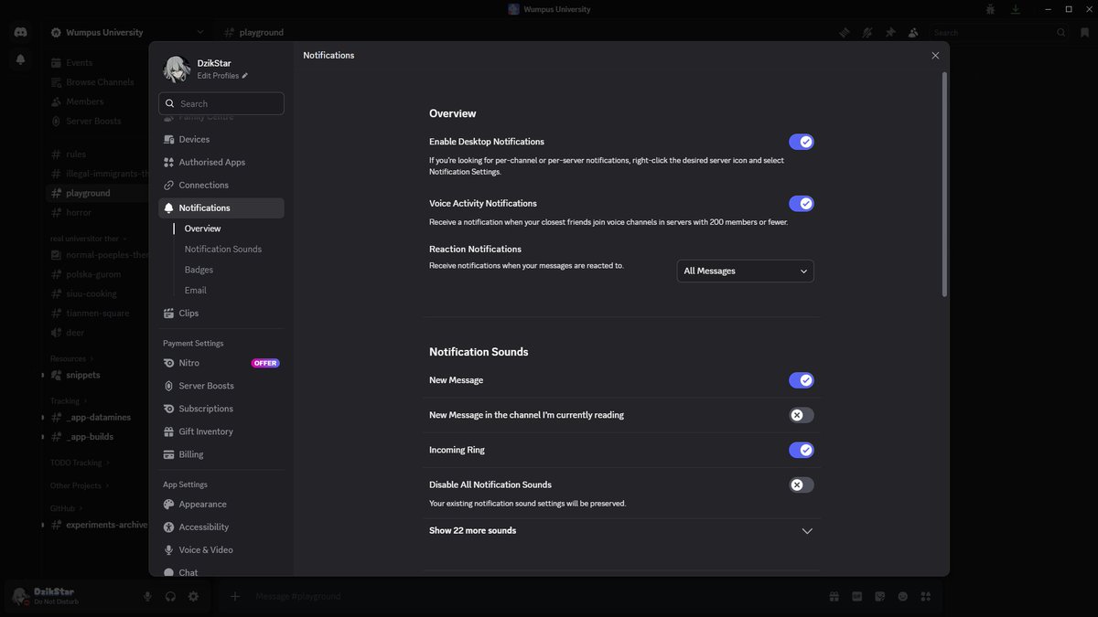Open Nitro payment settings
1098x617 pixels.
point(221,363)
